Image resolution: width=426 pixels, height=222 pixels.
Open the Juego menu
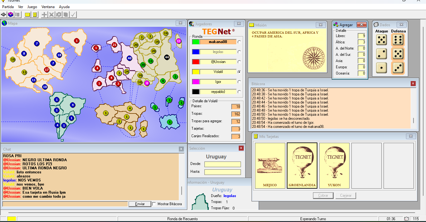click(32, 7)
